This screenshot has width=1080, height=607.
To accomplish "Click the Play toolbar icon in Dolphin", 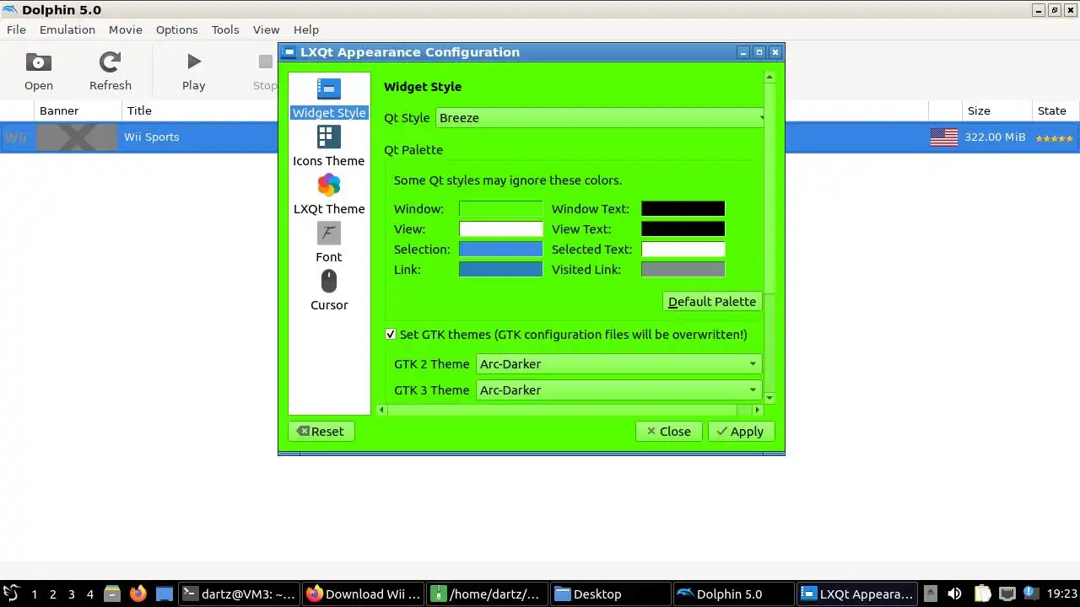I will pyautogui.click(x=194, y=71).
